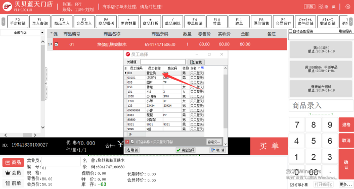This screenshot has height=189, width=354.
Task: Click F11 取单 toolbar button
Action: tap(239, 22)
